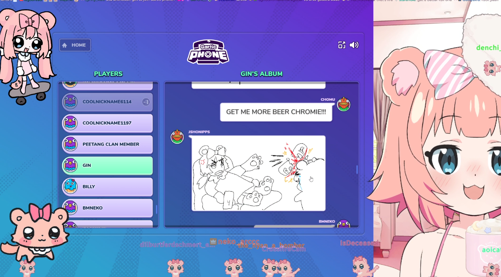Select player COOLNICKNAME1197
Screen dimensions: 501x277
point(107,123)
